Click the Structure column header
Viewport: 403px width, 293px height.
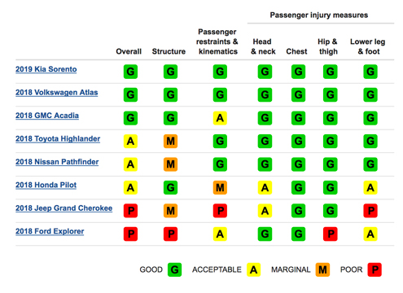[x=169, y=51]
